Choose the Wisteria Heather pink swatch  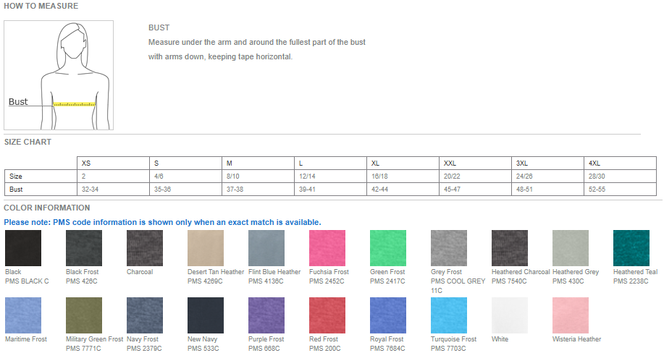(x=571, y=315)
